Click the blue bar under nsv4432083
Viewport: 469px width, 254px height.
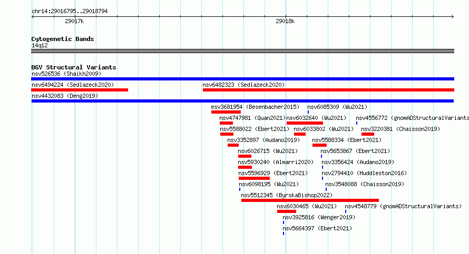242,101
